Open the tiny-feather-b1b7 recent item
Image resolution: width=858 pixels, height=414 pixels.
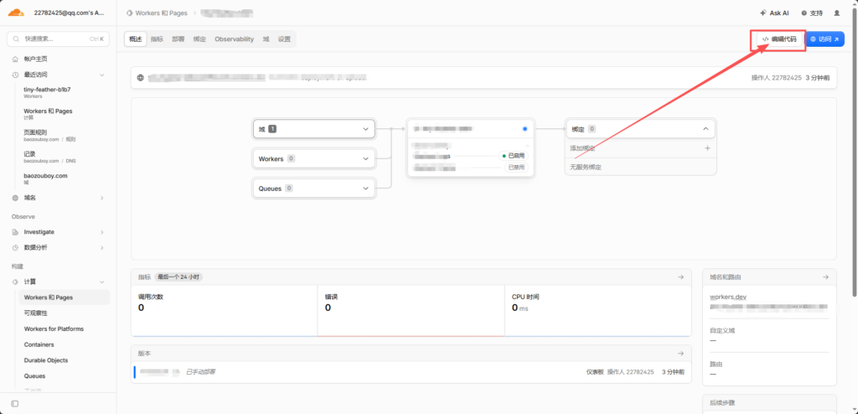coord(47,92)
